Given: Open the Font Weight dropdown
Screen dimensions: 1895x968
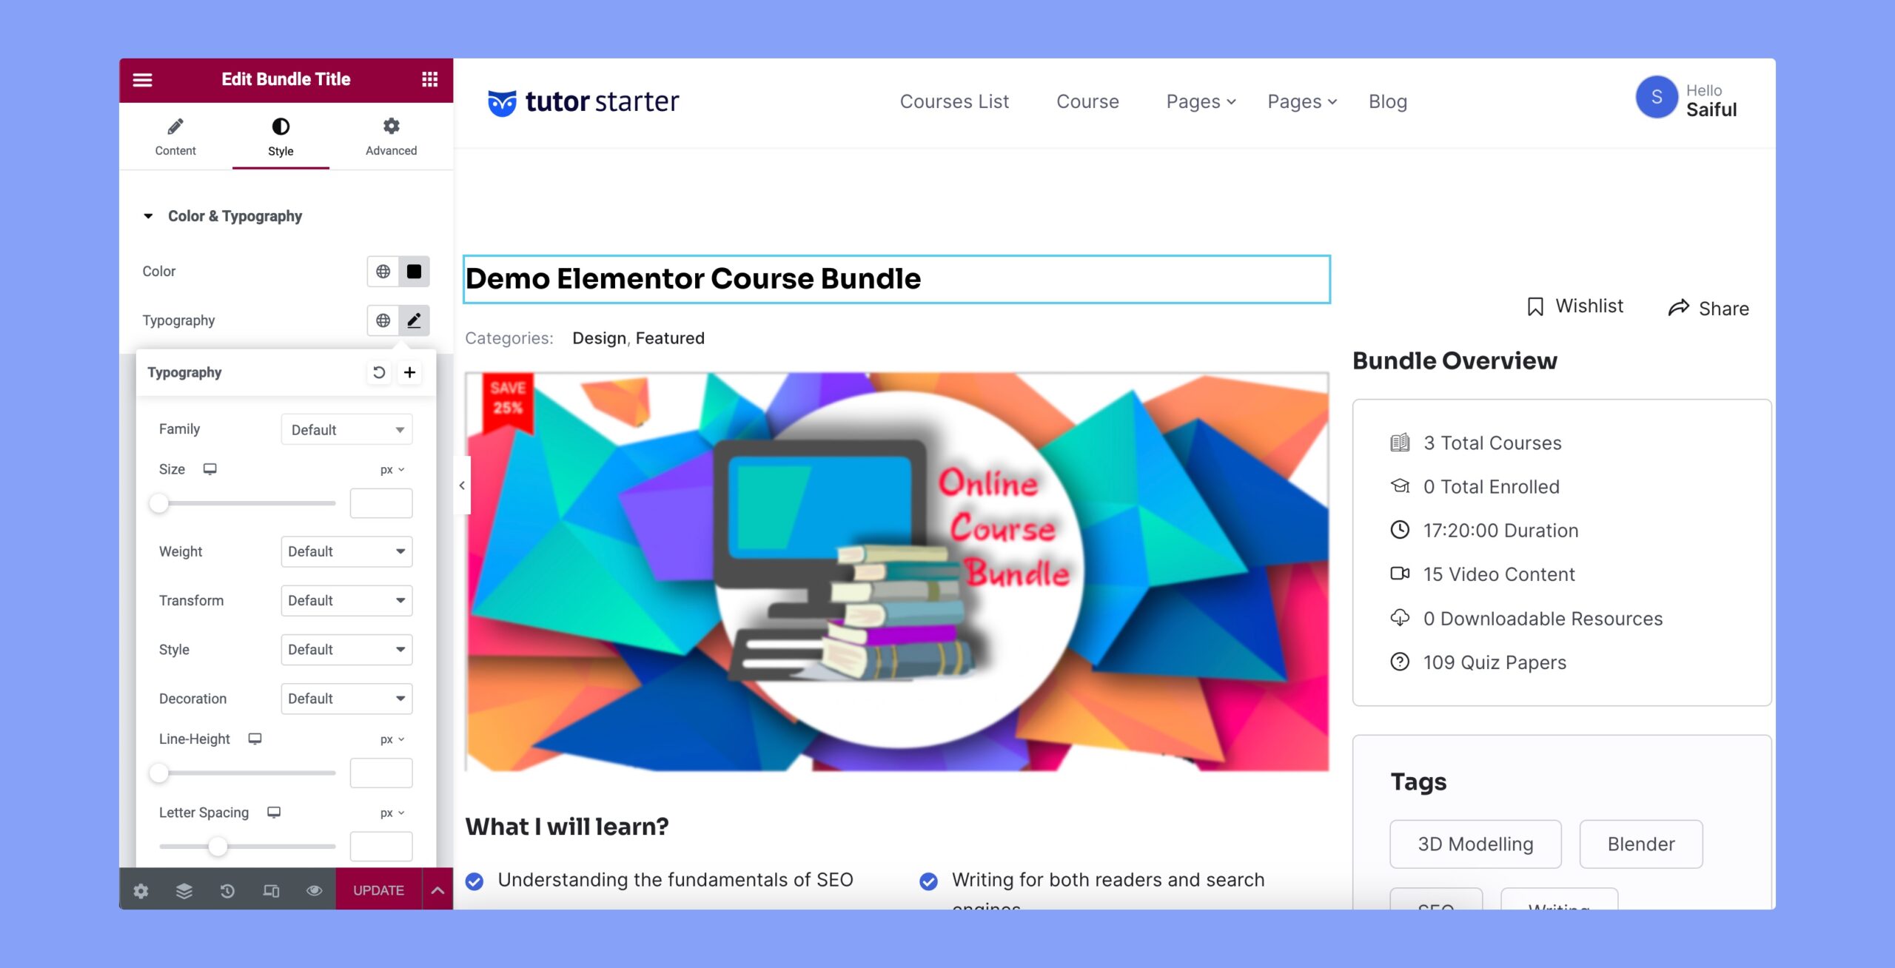Looking at the screenshot, I should (344, 551).
